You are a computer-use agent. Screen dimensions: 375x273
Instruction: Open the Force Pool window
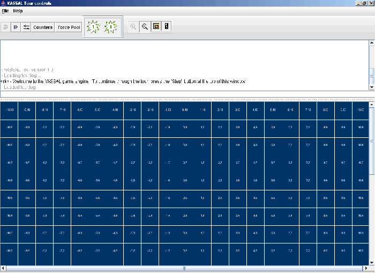coord(69,27)
